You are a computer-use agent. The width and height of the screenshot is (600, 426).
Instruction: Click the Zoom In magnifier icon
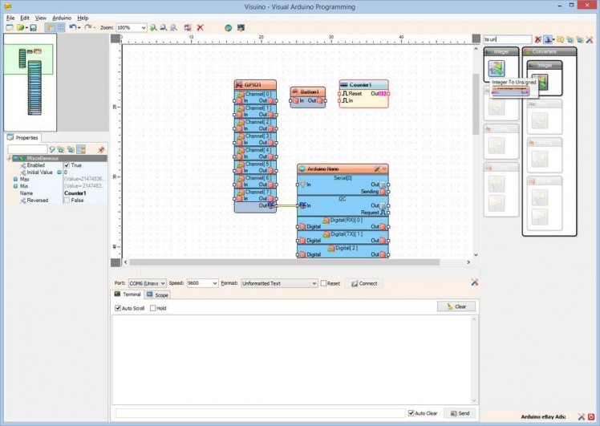[x=153, y=27]
